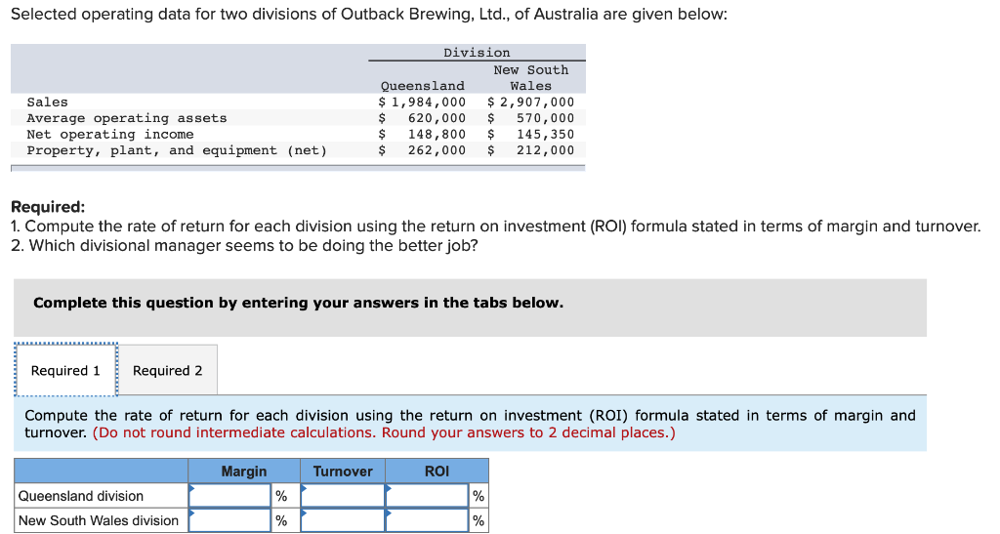Click the Division table header
The width and height of the screenshot is (1000, 534).
click(477, 53)
